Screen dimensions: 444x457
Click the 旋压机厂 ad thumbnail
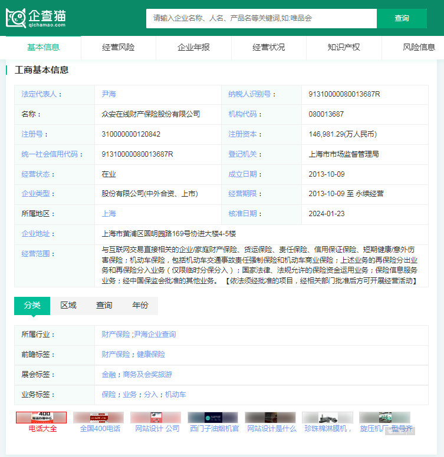(384, 418)
